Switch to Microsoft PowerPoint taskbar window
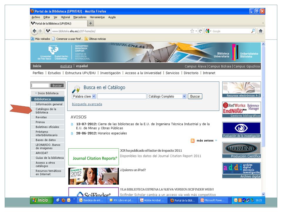This screenshot has height=212, width=282. tap(213, 200)
